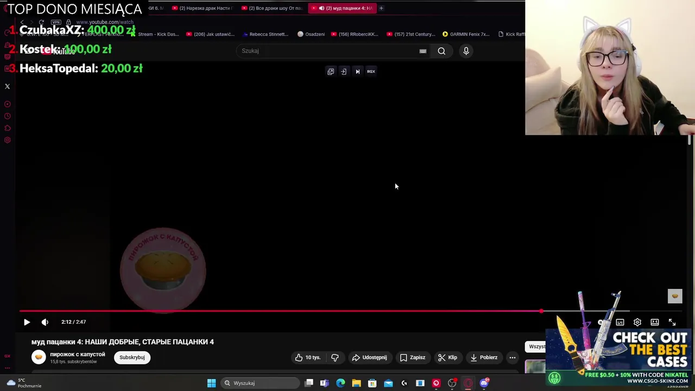Toggle the VPN badge in address bar
Image resolution: width=695 pixels, height=391 pixels.
click(x=56, y=22)
